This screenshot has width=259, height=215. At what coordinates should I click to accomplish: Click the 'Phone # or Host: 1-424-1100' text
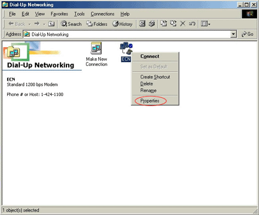35,94
